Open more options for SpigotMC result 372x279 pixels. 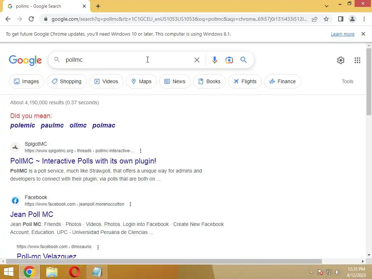pyautogui.click(x=141, y=151)
